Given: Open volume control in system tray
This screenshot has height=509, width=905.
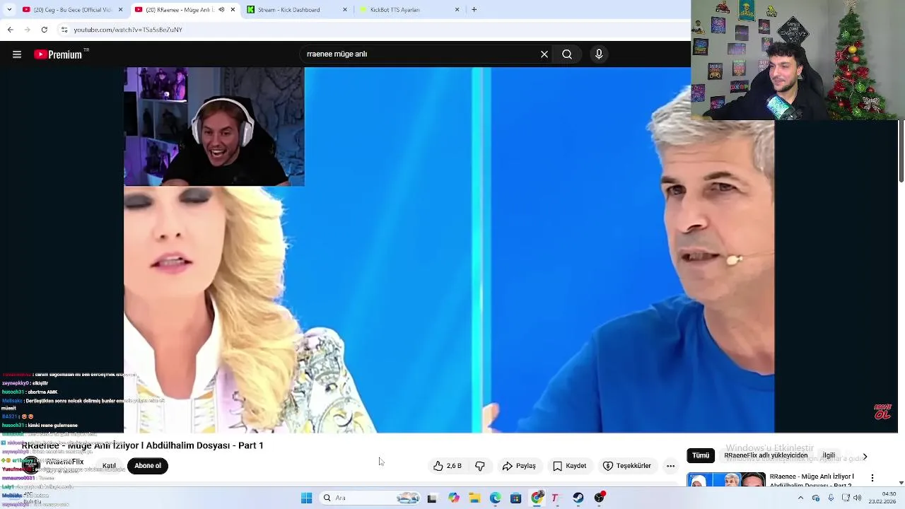Looking at the screenshot, I should tap(858, 498).
